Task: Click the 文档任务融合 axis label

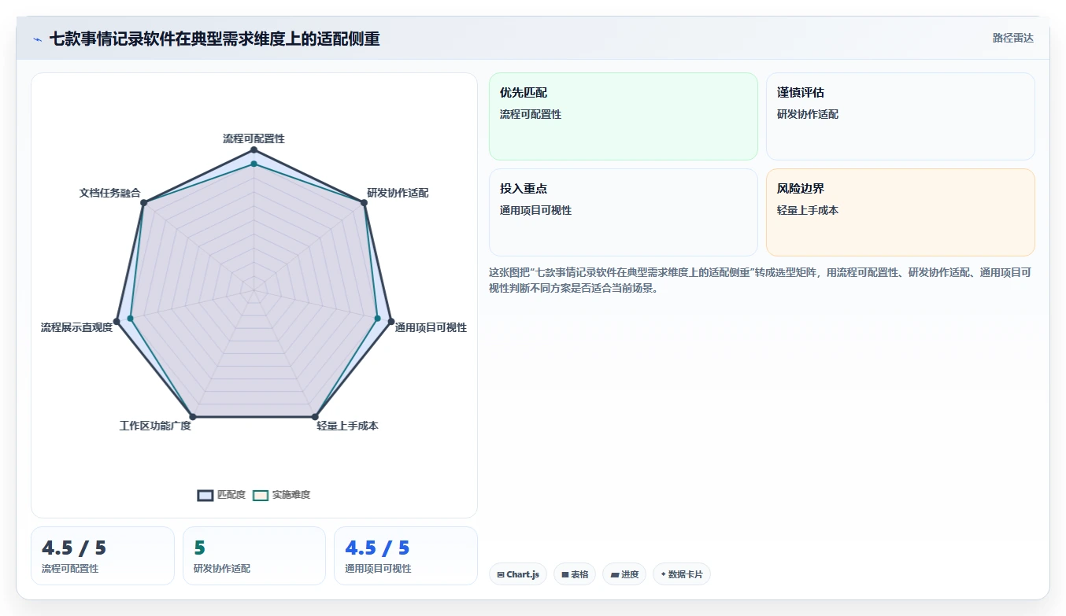Action: [x=109, y=193]
